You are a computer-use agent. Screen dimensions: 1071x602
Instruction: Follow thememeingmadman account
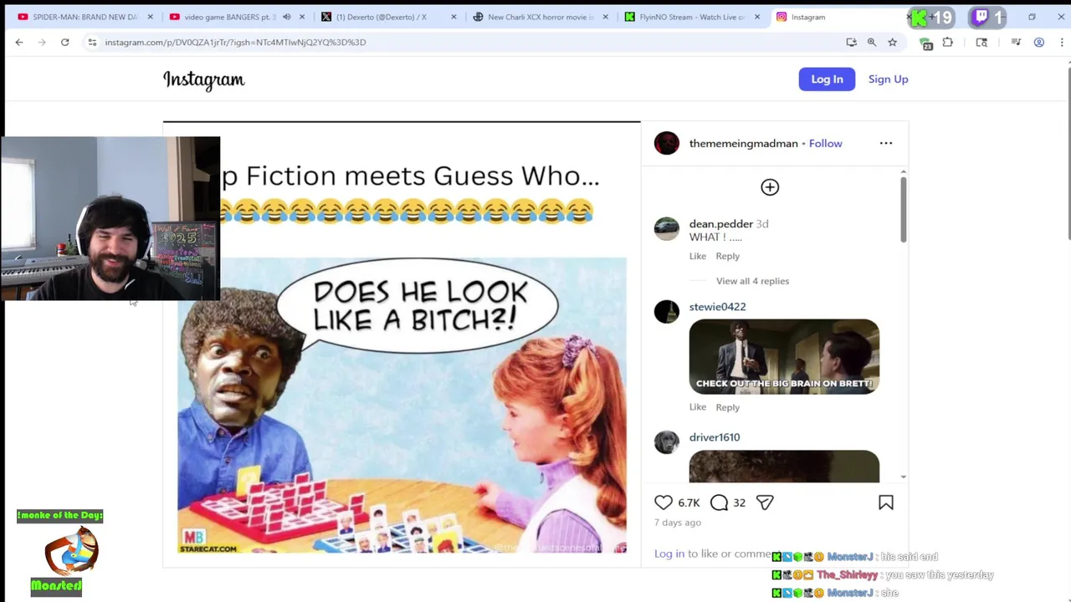[x=825, y=143]
